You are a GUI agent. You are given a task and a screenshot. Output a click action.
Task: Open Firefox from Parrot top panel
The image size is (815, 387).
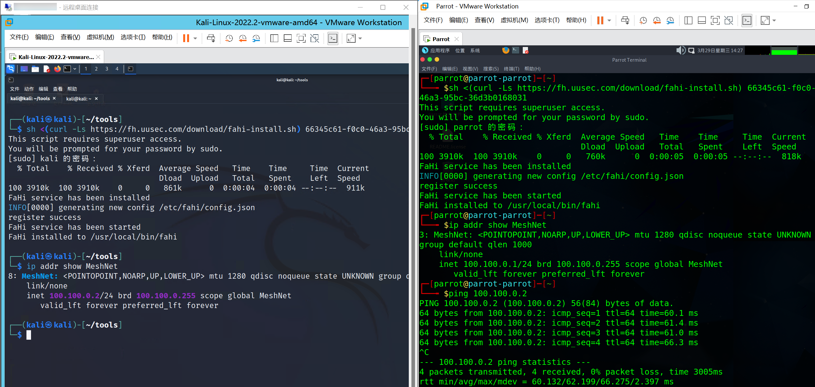[x=505, y=50]
